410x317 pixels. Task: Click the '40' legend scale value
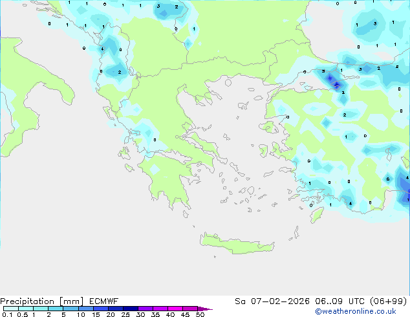(x=170, y=314)
